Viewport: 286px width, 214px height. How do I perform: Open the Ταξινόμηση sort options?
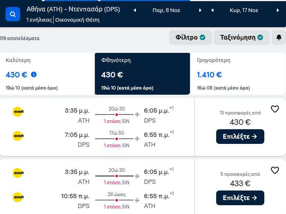tap(242, 37)
